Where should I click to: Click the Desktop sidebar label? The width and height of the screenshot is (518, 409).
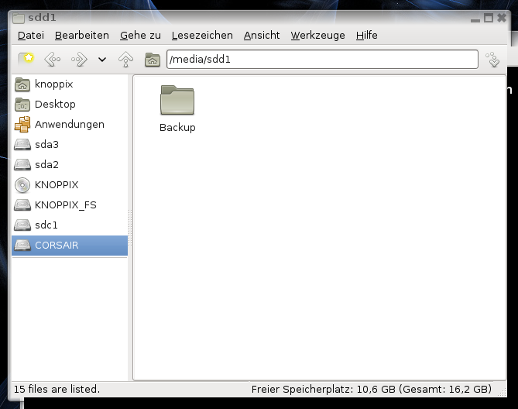pyautogui.click(x=55, y=105)
